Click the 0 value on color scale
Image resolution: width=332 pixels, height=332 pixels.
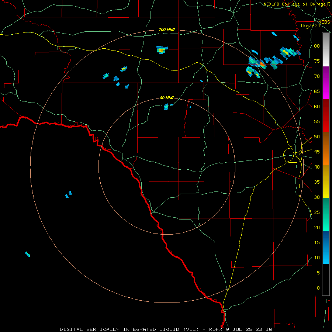click(x=318, y=288)
